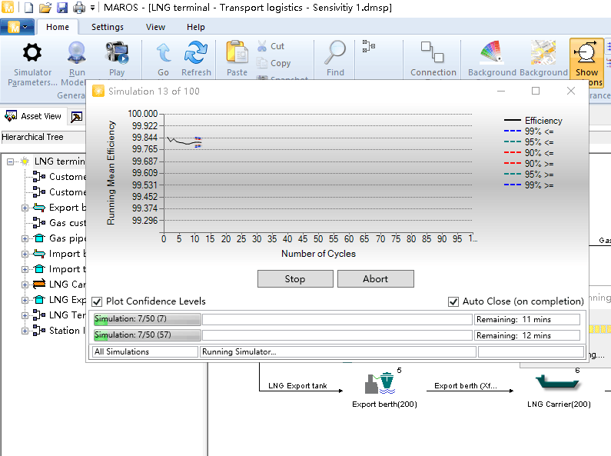
Task: Select the Gas cust tree item
Action: pyautogui.click(x=67, y=223)
